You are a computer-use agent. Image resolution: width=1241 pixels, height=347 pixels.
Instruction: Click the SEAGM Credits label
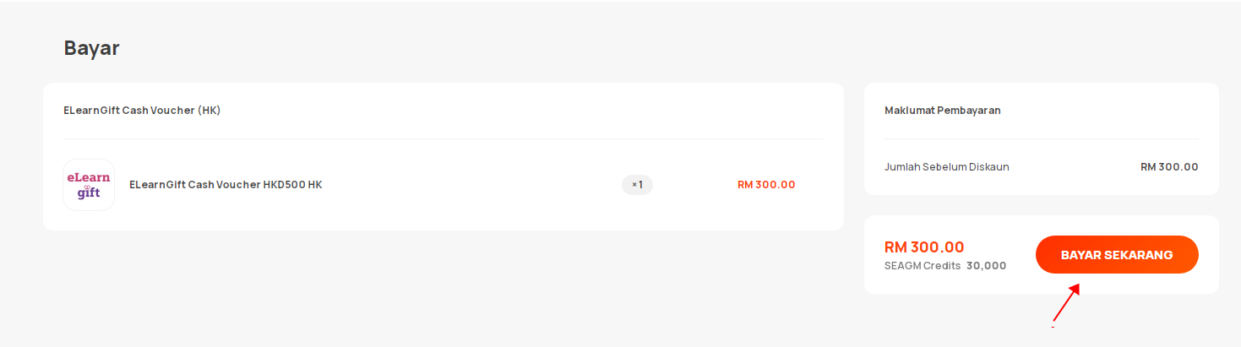point(923,266)
